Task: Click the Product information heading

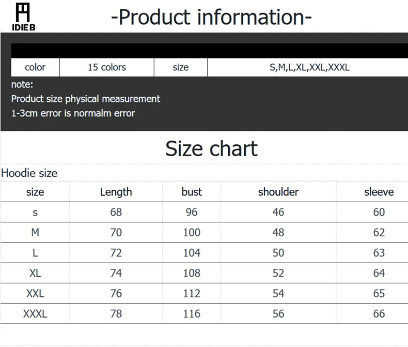Action: point(211,17)
